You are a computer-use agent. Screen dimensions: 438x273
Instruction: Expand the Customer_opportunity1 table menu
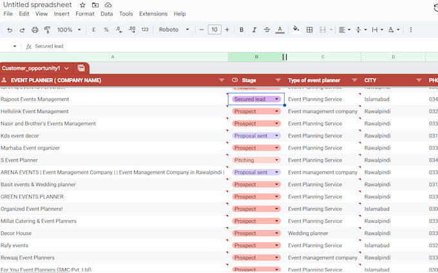point(66,68)
